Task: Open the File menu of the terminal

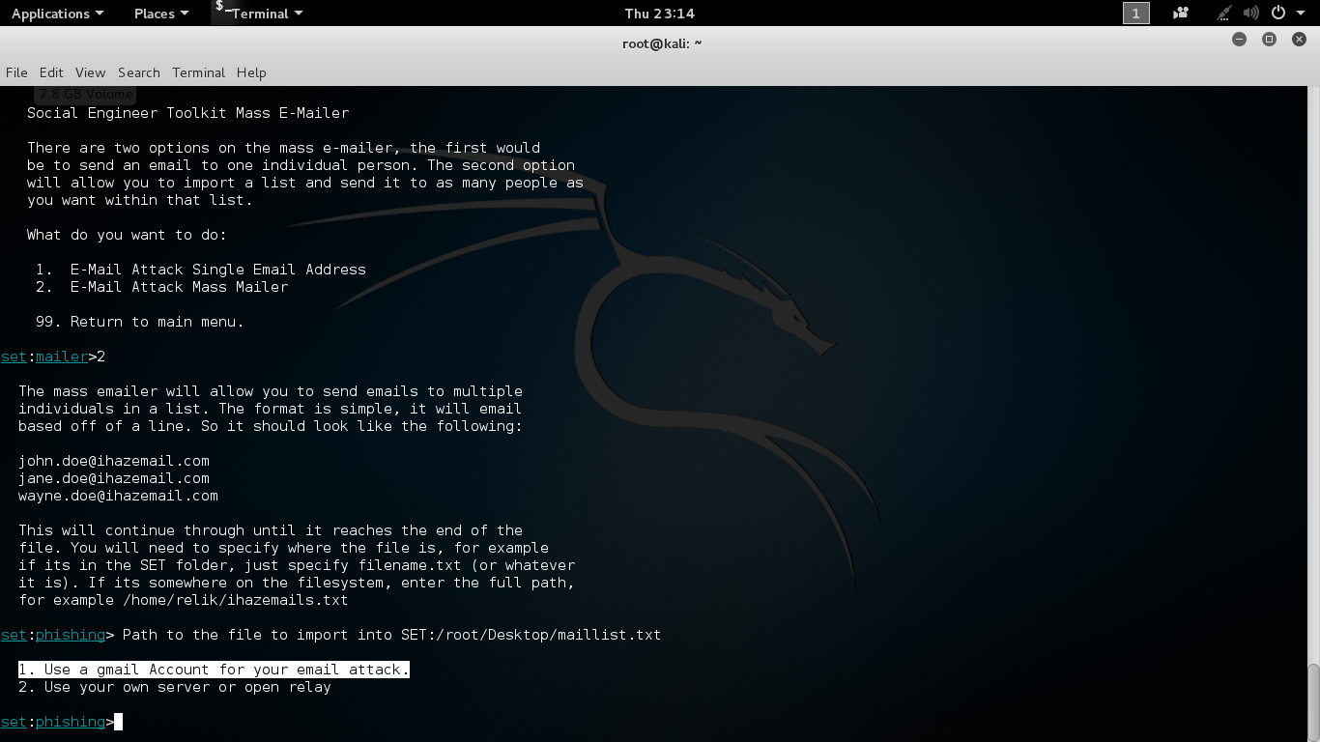Action: click(x=15, y=72)
